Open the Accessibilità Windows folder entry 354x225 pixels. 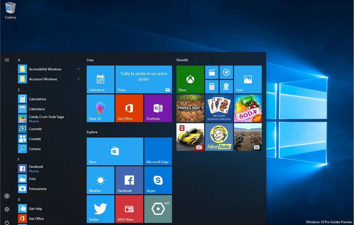[49, 69]
